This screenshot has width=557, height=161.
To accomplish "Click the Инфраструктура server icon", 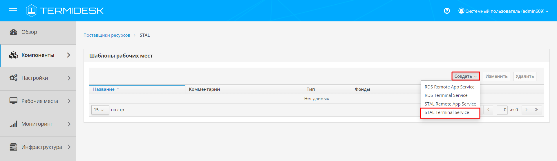I will [x=13, y=147].
